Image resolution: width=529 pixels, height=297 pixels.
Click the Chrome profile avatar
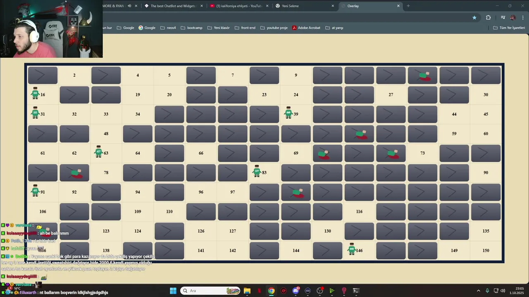coord(513,17)
